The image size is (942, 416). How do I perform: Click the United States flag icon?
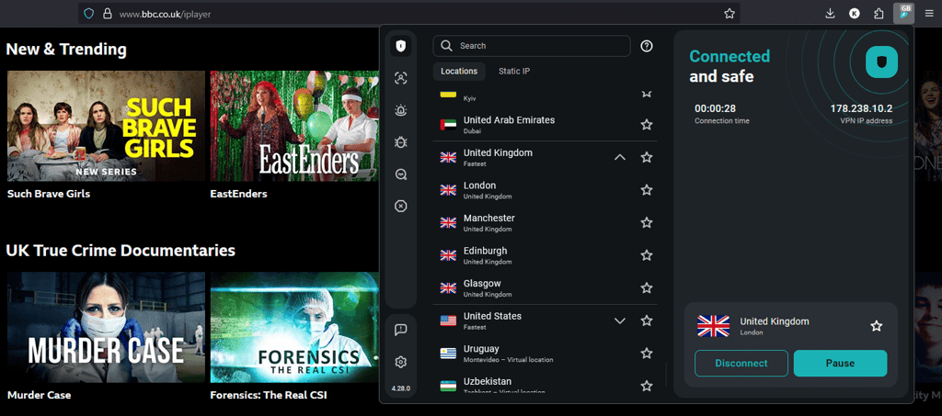[448, 320]
